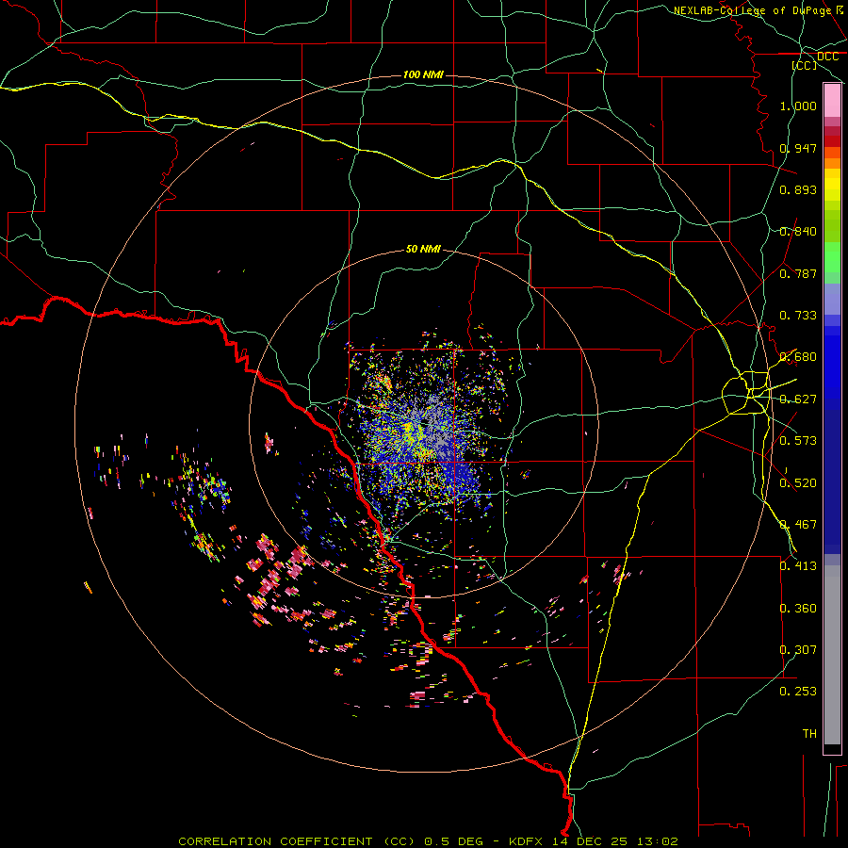The height and width of the screenshot is (848, 848).
Task: Select the 0.627 scale value
Action: tap(798, 400)
